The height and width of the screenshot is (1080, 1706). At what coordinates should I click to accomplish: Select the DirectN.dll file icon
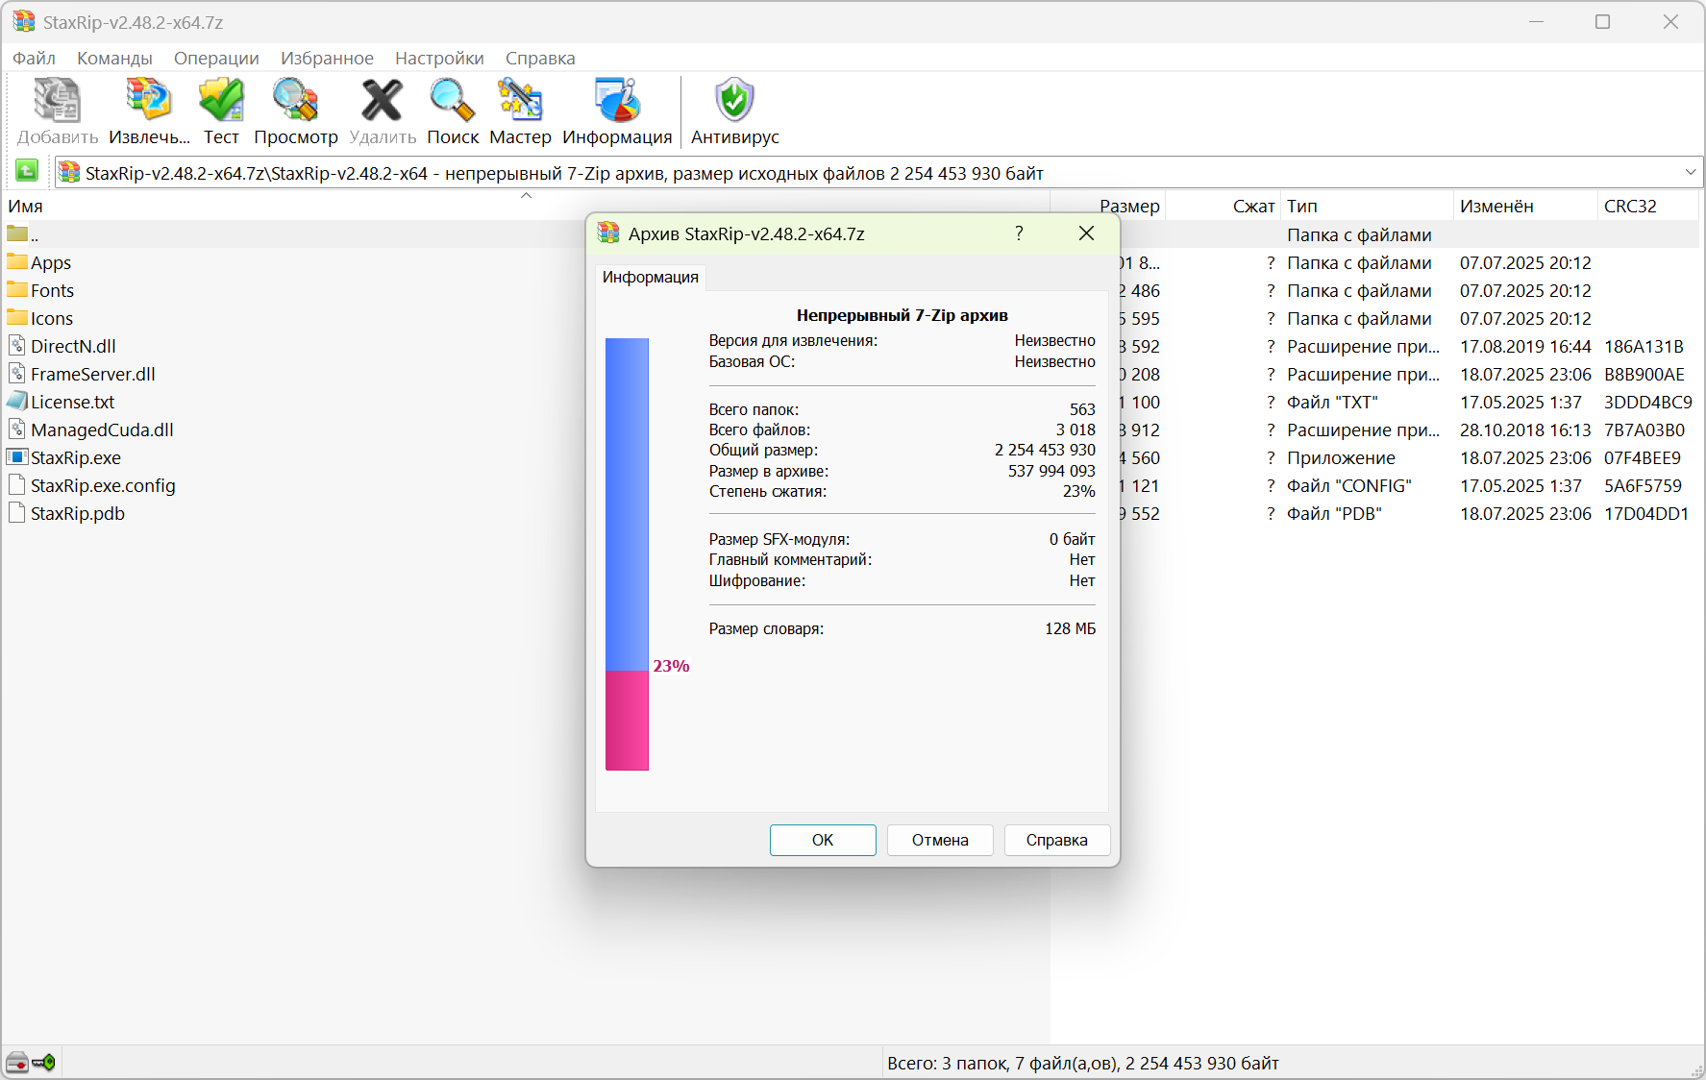click(x=17, y=345)
